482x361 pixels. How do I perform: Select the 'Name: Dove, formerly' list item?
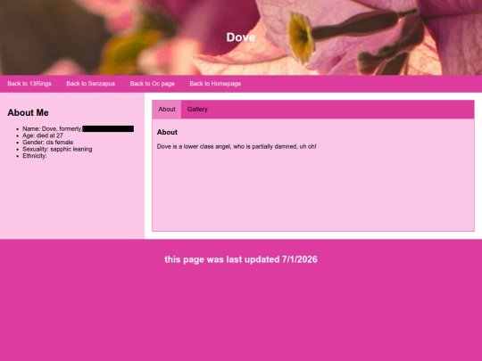79,128
